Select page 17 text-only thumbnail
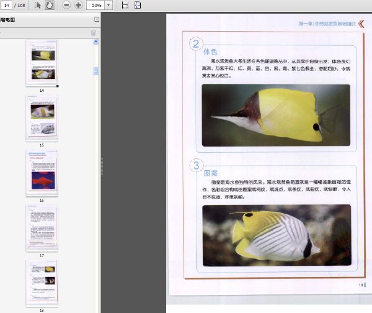Screen dimensions: 372x313 coord(42,228)
